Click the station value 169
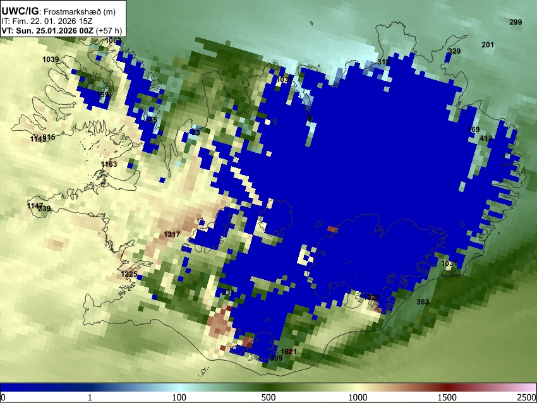 [474, 129]
